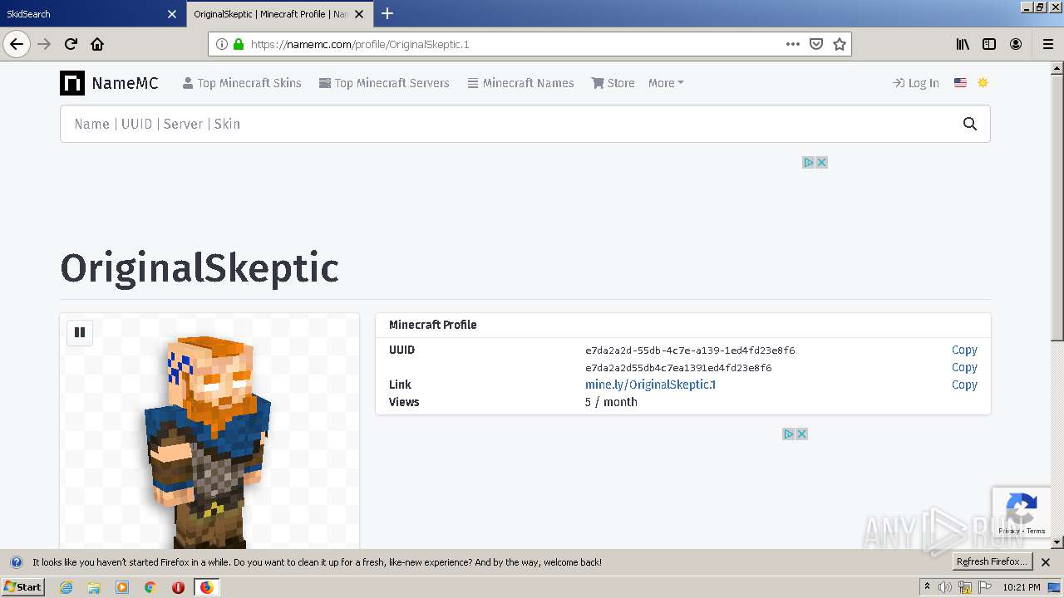The width and height of the screenshot is (1064, 598).
Task: Open the Firefox library
Action: 963,44
